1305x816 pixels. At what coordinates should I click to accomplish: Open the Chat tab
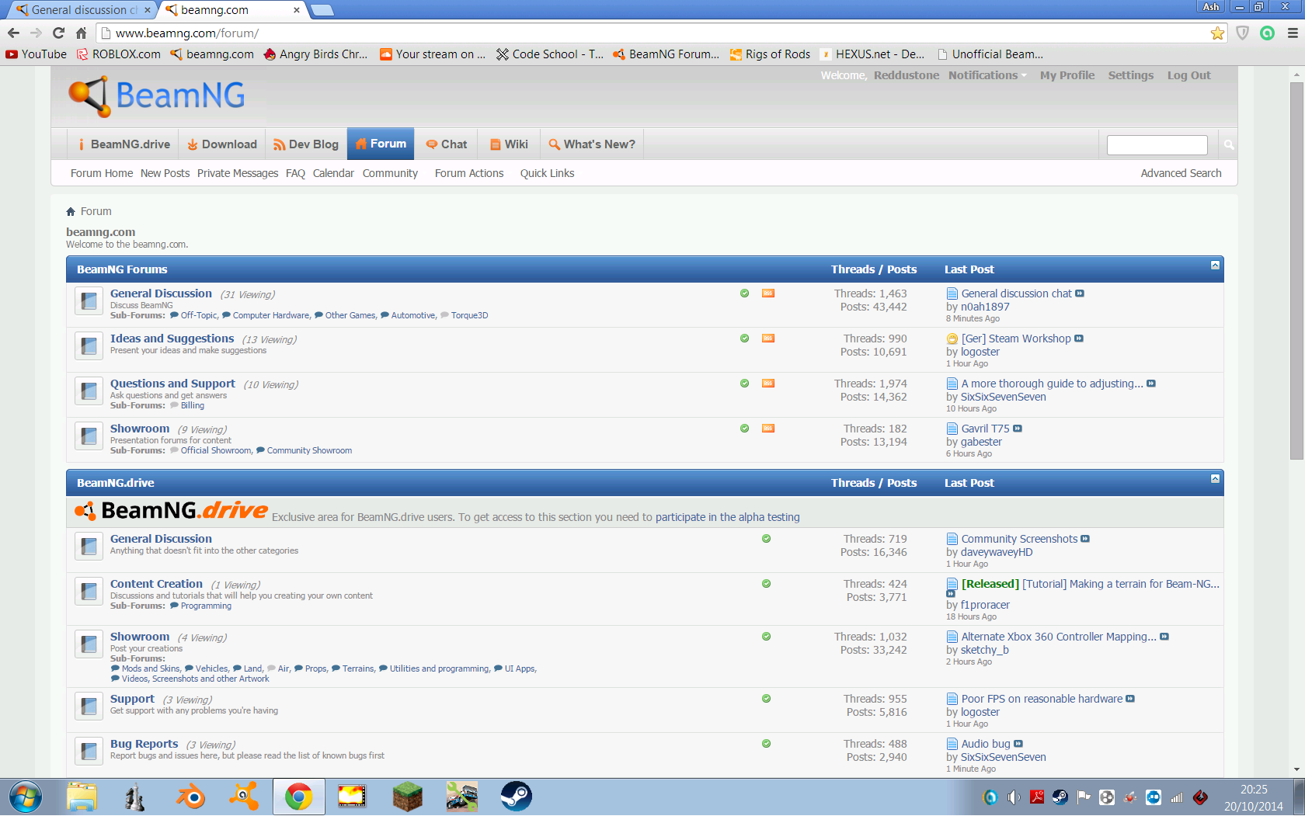pos(447,144)
